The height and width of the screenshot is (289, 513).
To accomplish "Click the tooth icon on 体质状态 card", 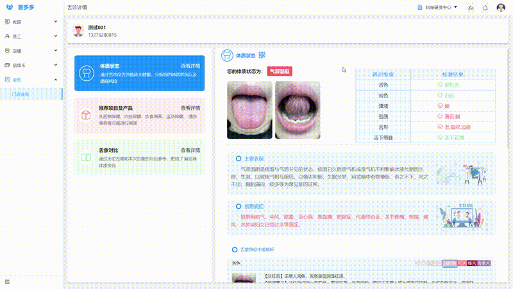I will click(87, 73).
